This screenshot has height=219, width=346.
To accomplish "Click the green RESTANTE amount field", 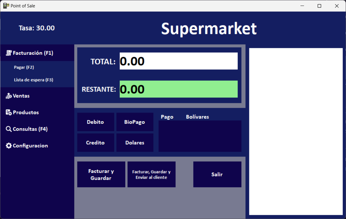I will pos(178,89).
